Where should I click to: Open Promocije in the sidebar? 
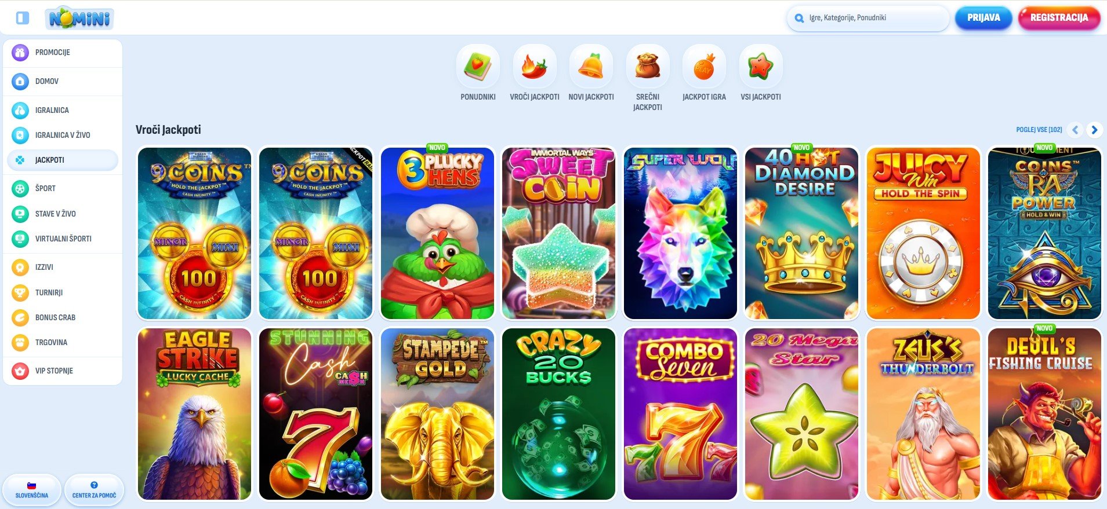coord(63,52)
